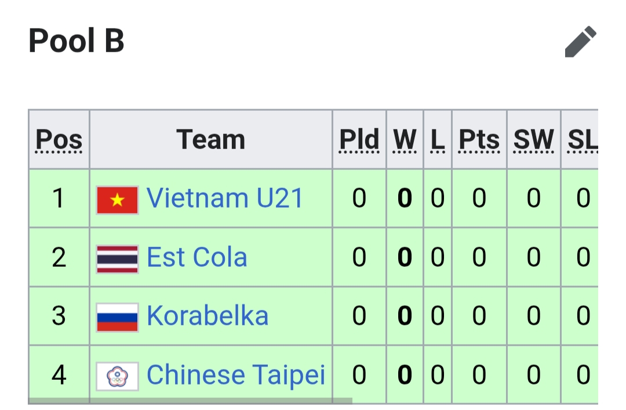Open the Korabelka team link
The height and width of the screenshot is (410, 626).
pos(208,315)
